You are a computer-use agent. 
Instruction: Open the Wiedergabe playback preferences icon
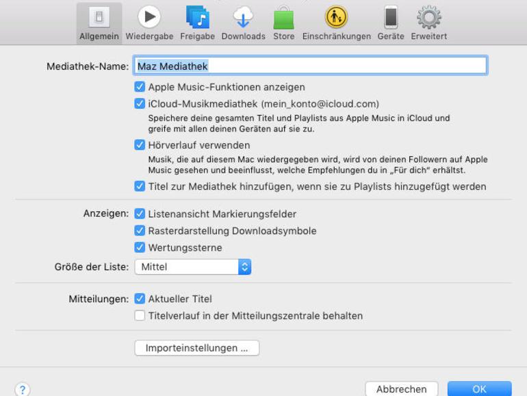coord(149,17)
